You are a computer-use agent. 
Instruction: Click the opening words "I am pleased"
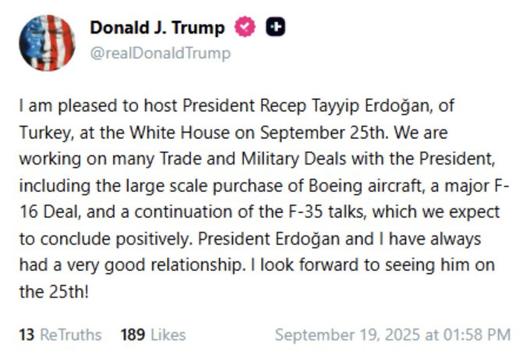(58, 105)
